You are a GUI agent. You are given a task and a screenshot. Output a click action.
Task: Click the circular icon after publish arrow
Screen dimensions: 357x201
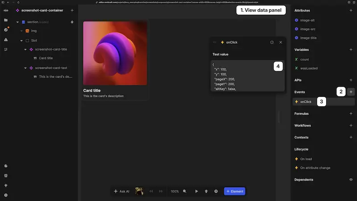point(216,191)
